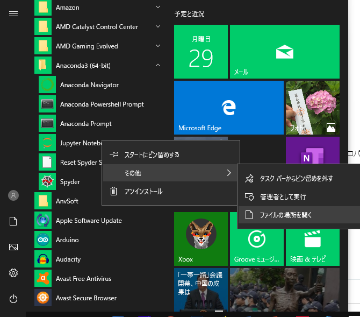Click AMD Catalyst Control Center label
This screenshot has width=360, height=317.
tap(97, 27)
